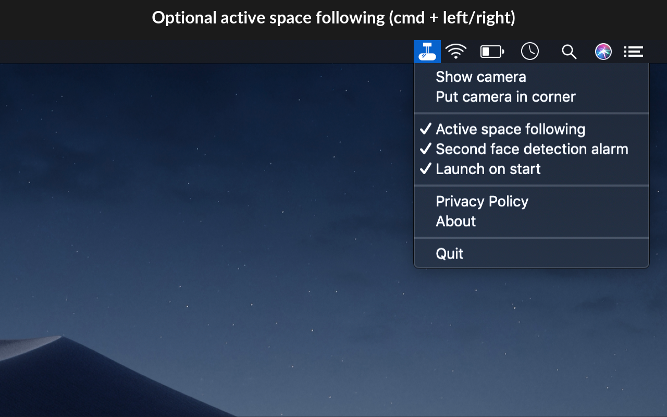This screenshot has height=417, width=667.
Task: Select Show camera menu item
Action: click(481, 77)
